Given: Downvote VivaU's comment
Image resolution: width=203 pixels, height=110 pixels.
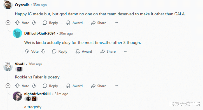Looking at the screenshot, I should click(34, 86).
